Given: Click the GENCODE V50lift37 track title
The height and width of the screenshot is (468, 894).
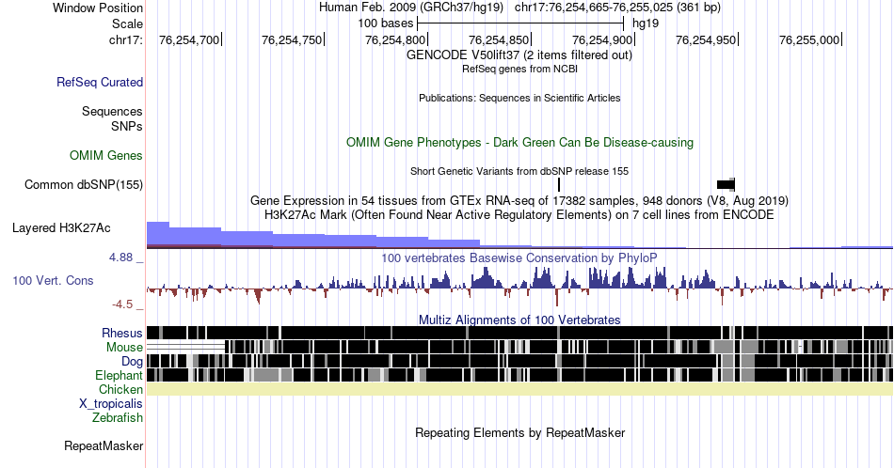Looking at the screenshot, I should [x=519, y=55].
